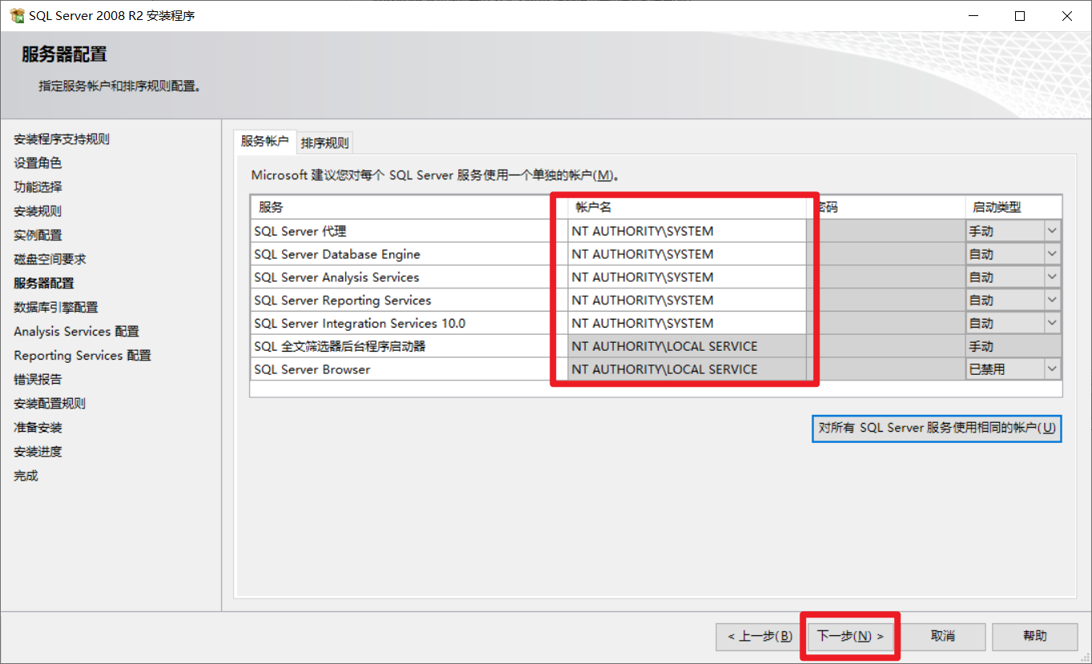The height and width of the screenshot is (664, 1092).
Task: Click the 准备安装 step in sidebar
Action: (x=38, y=428)
